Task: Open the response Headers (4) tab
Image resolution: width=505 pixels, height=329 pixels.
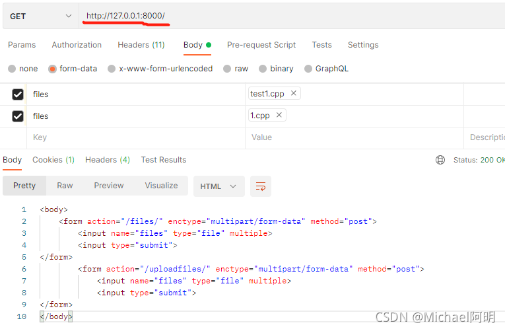Action: [x=108, y=160]
